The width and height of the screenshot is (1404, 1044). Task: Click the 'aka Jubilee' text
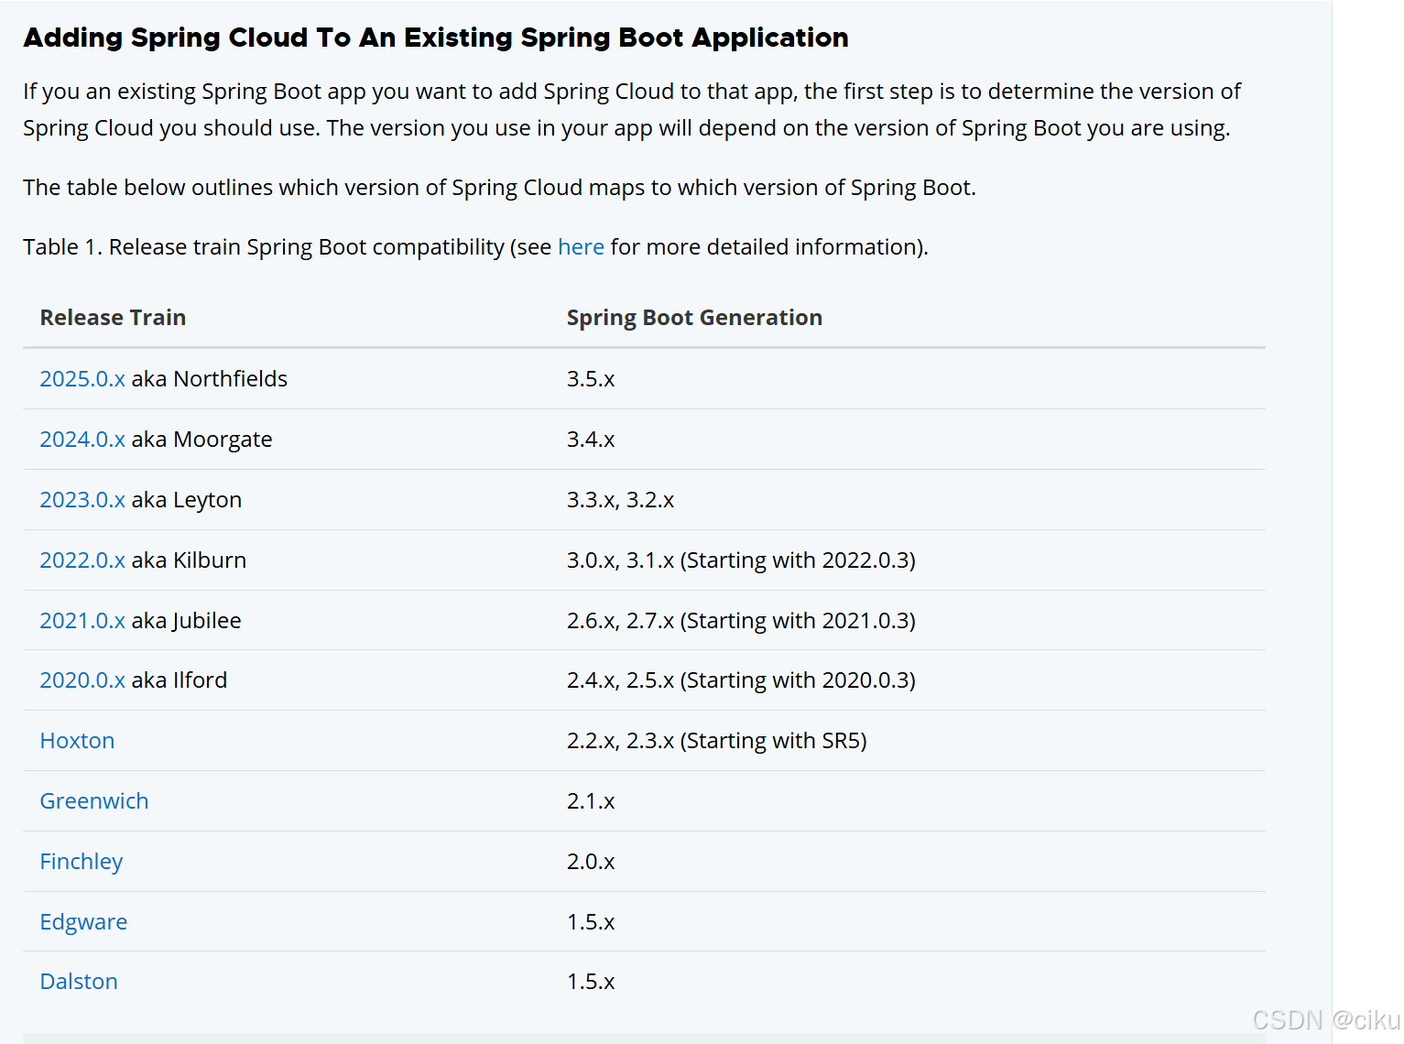pyautogui.click(x=187, y=621)
